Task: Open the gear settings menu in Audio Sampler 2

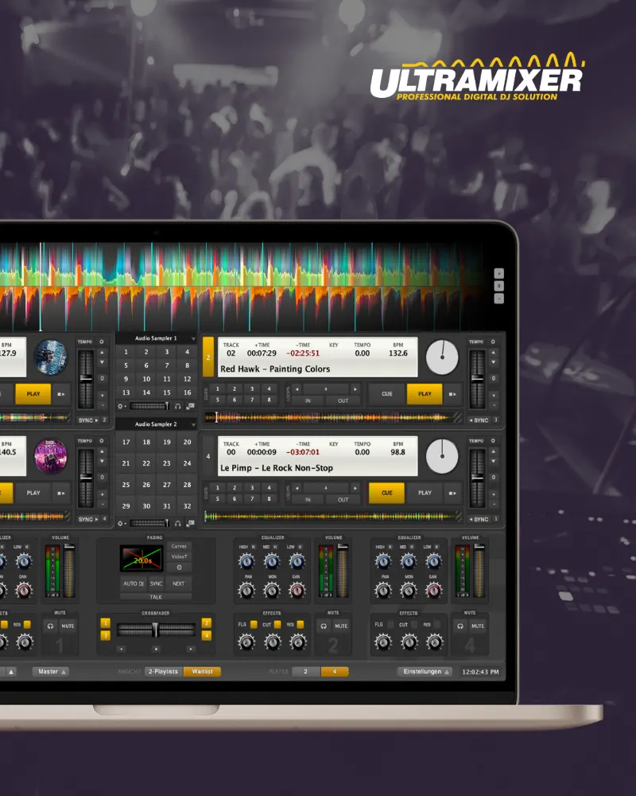Action: pyautogui.click(x=121, y=523)
